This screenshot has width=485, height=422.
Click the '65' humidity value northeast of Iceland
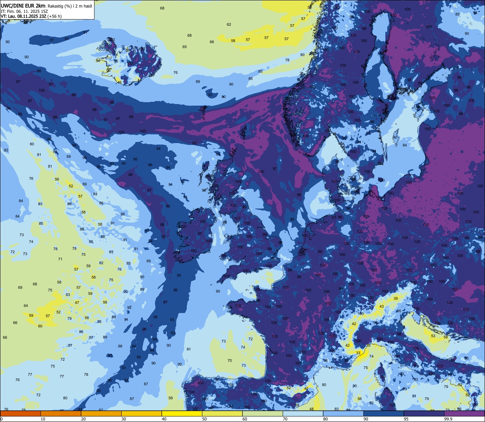pyautogui.click(x=185, y=47)
